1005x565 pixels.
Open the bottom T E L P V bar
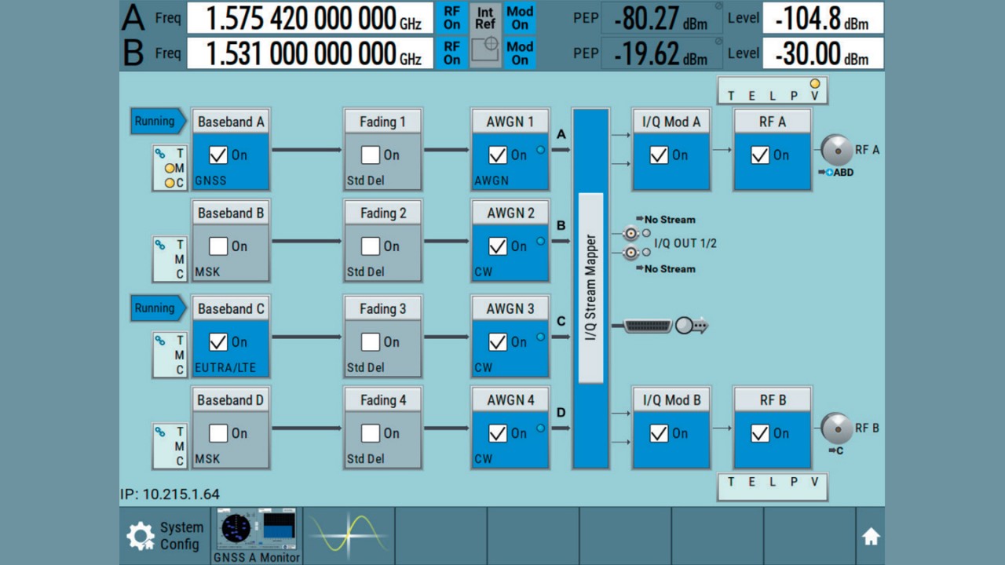(773, 487)
